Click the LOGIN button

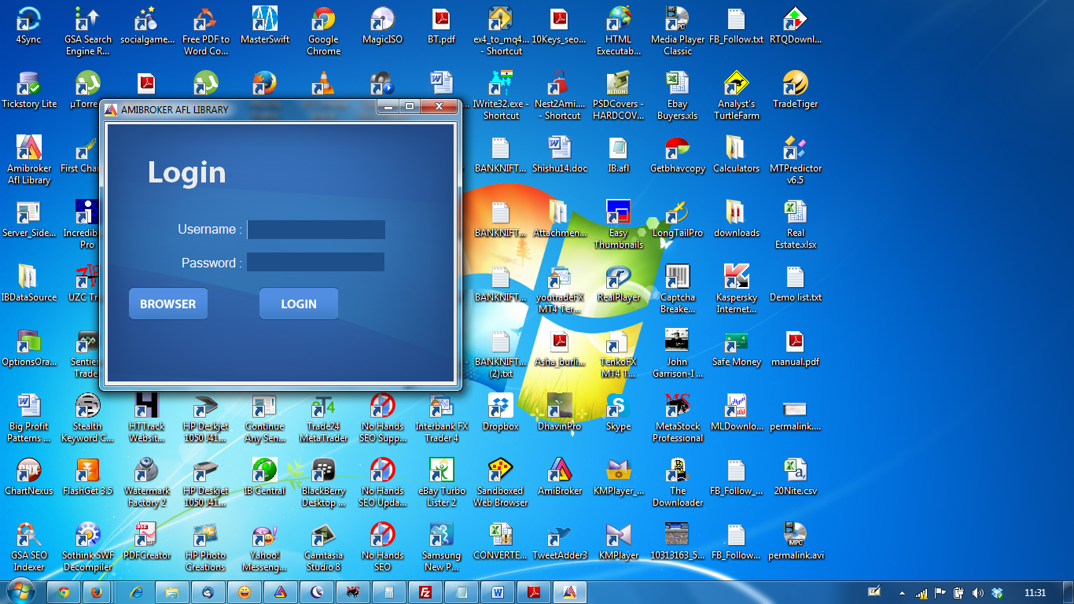coord(299,304)
